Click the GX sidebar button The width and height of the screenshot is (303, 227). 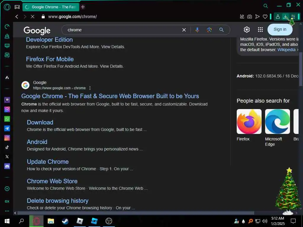(x=7, y=201)
